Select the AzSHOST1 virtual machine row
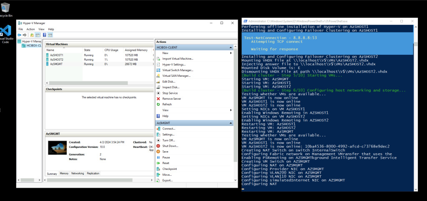Viewport: 427px width, 201px height. 99,55
